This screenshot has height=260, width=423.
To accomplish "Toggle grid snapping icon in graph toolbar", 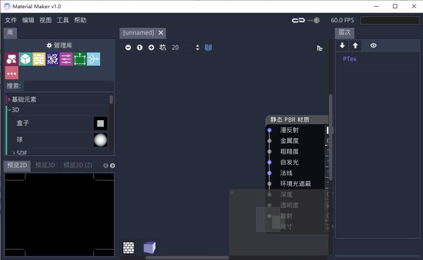I will click(163, 48).
